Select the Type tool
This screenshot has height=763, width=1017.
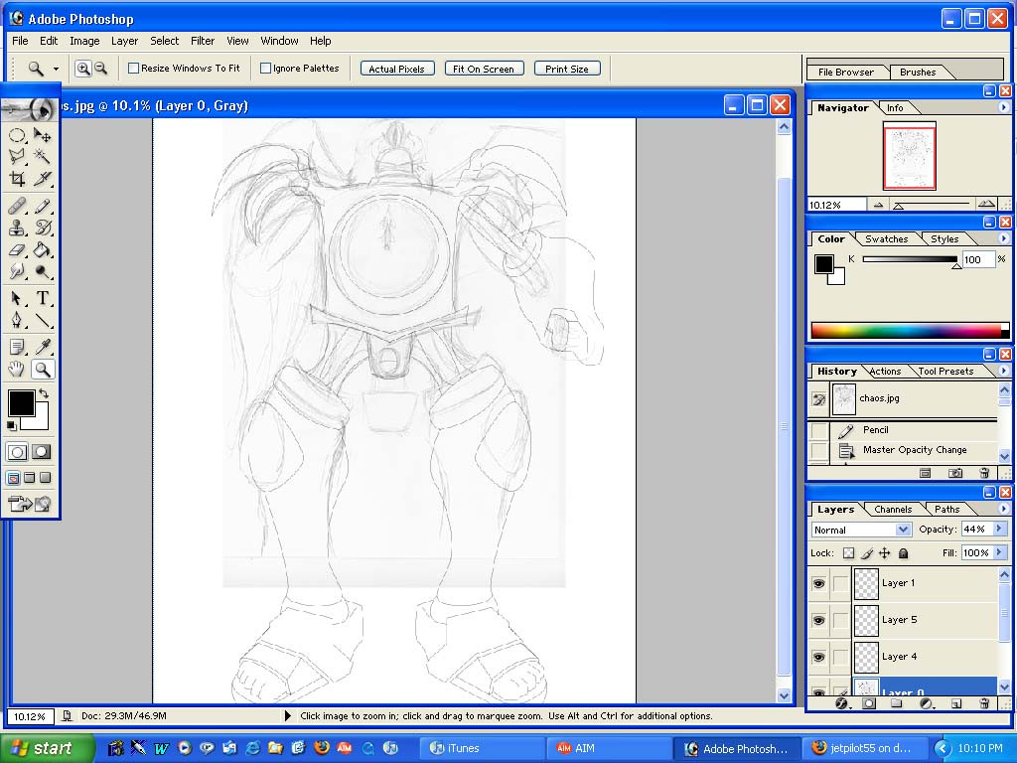point(42,298)
